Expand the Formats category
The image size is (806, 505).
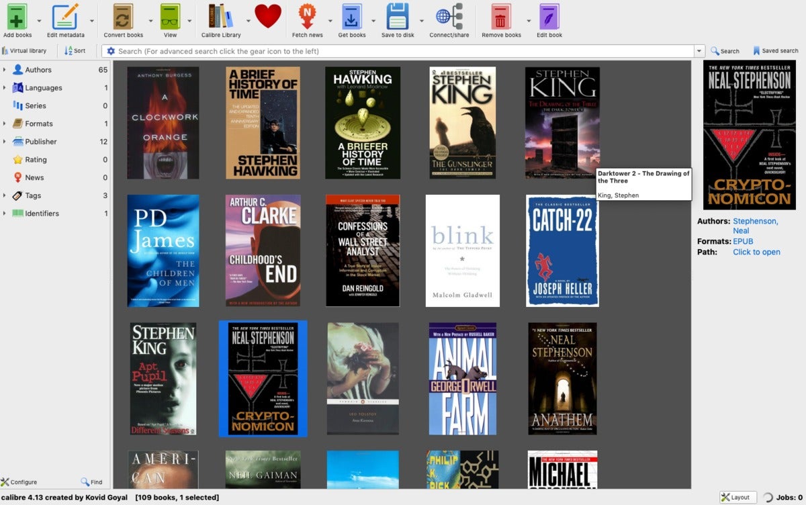click(x=5, y=124)
